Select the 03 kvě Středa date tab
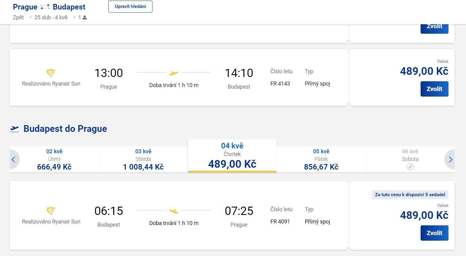This screenshot has height=256, width=466. (143, 159)
